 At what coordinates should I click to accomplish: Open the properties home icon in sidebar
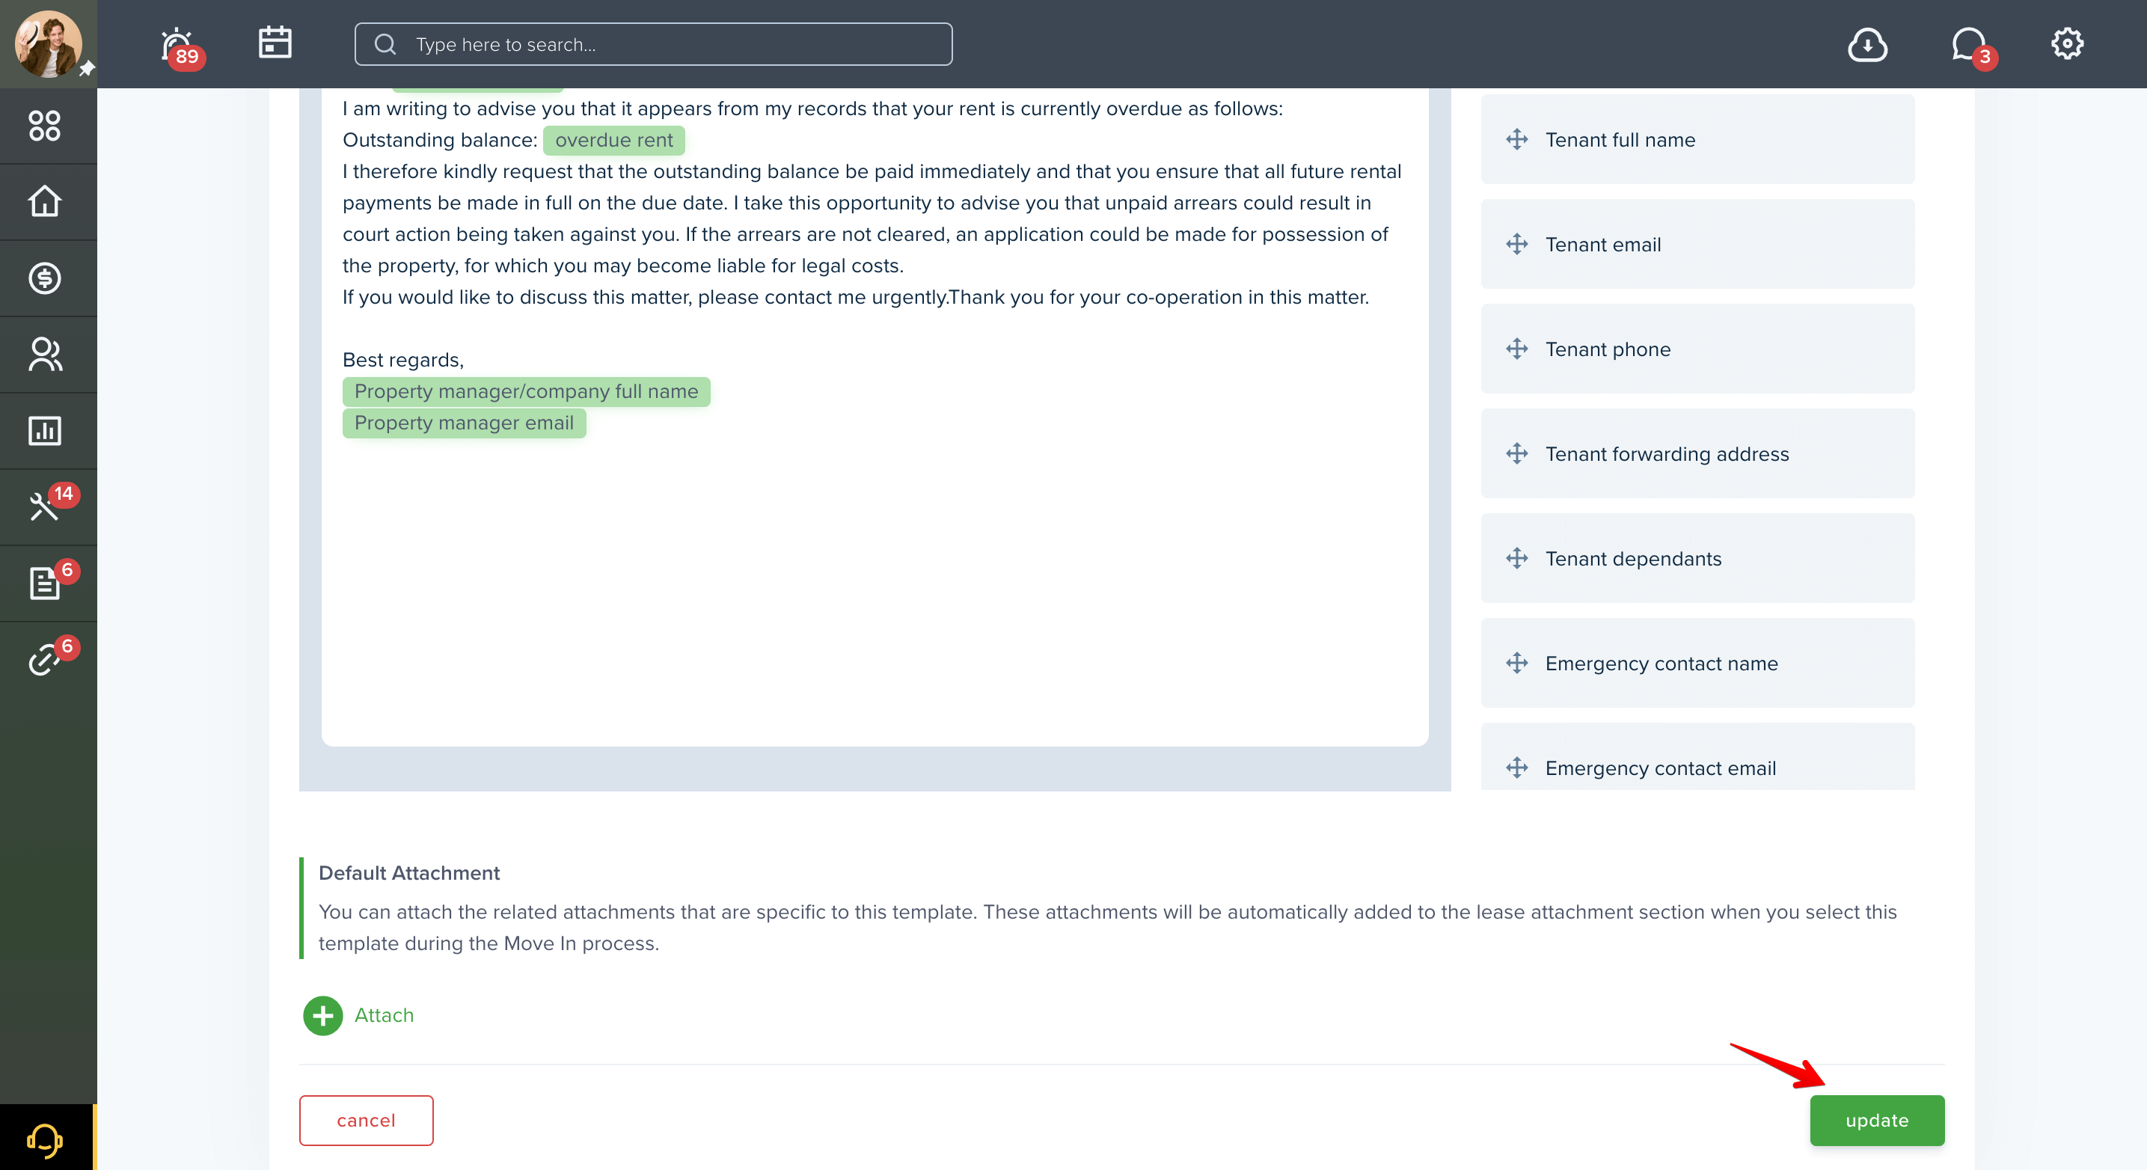pyautogui.click(x=44, y=202)
